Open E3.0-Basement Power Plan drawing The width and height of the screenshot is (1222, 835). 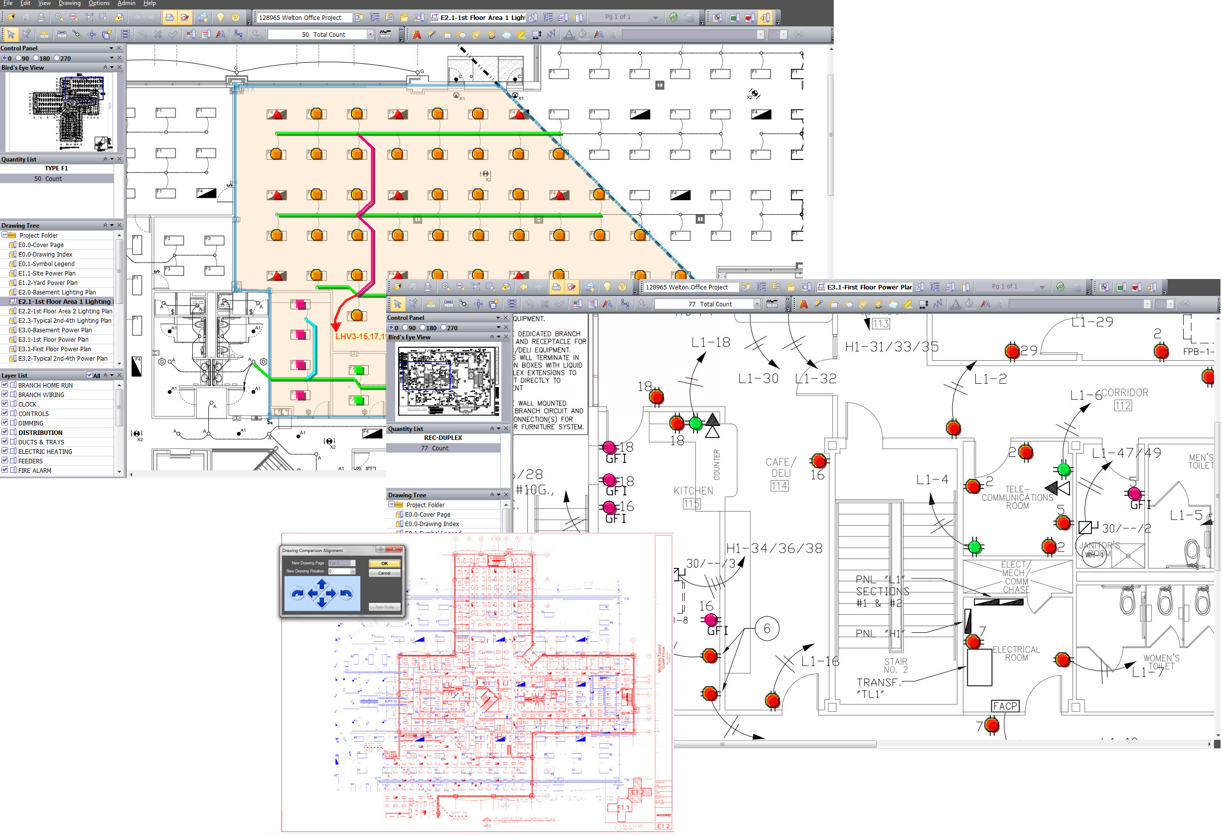tap(55, 330)
